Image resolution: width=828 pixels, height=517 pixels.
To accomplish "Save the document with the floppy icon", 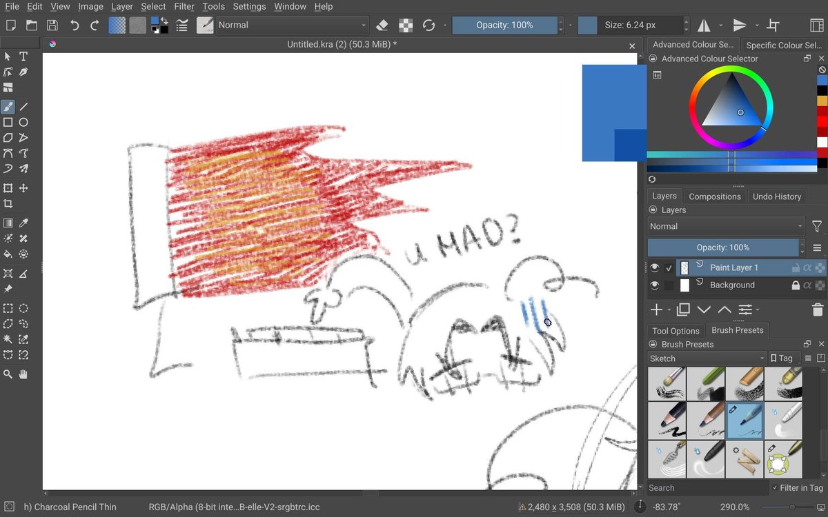I will pyautogui.click(x=52, y=26).
